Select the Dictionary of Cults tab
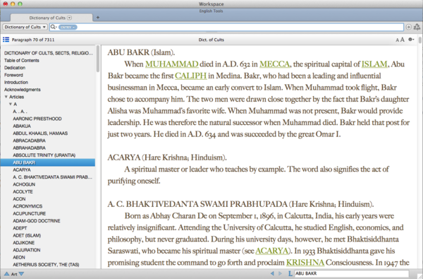 [x=51, y=18]
